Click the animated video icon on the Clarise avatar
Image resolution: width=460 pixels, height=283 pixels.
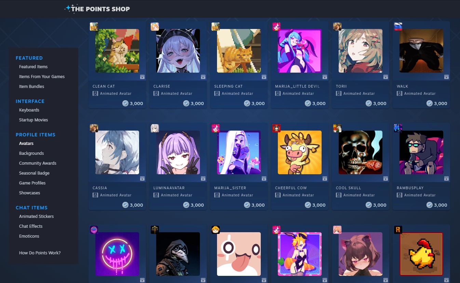point(203,77)
